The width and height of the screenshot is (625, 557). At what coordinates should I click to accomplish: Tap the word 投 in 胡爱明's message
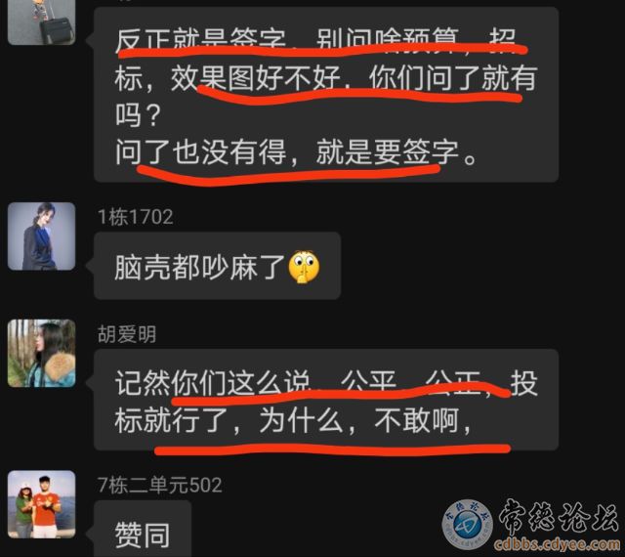pyautogui.click(x=523, y=383)
